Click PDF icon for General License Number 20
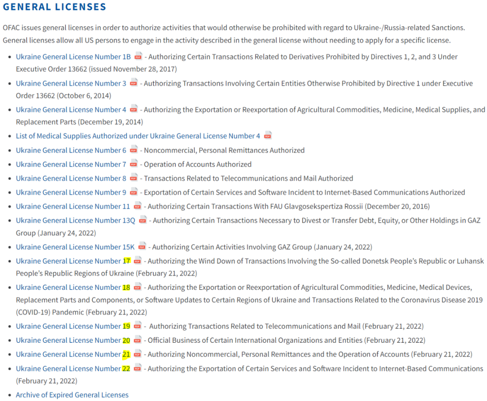This screenshot has height=401, width=487. (138, 340)
